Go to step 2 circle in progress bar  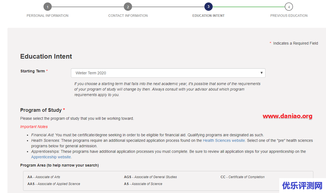(x=128, y=7)
